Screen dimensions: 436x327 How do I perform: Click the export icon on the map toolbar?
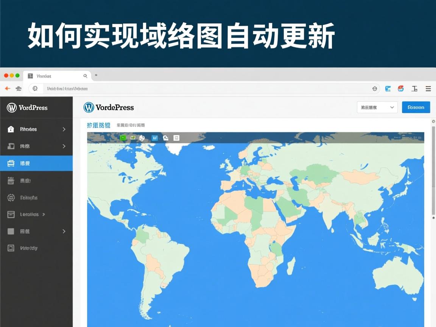click(166, 138)
